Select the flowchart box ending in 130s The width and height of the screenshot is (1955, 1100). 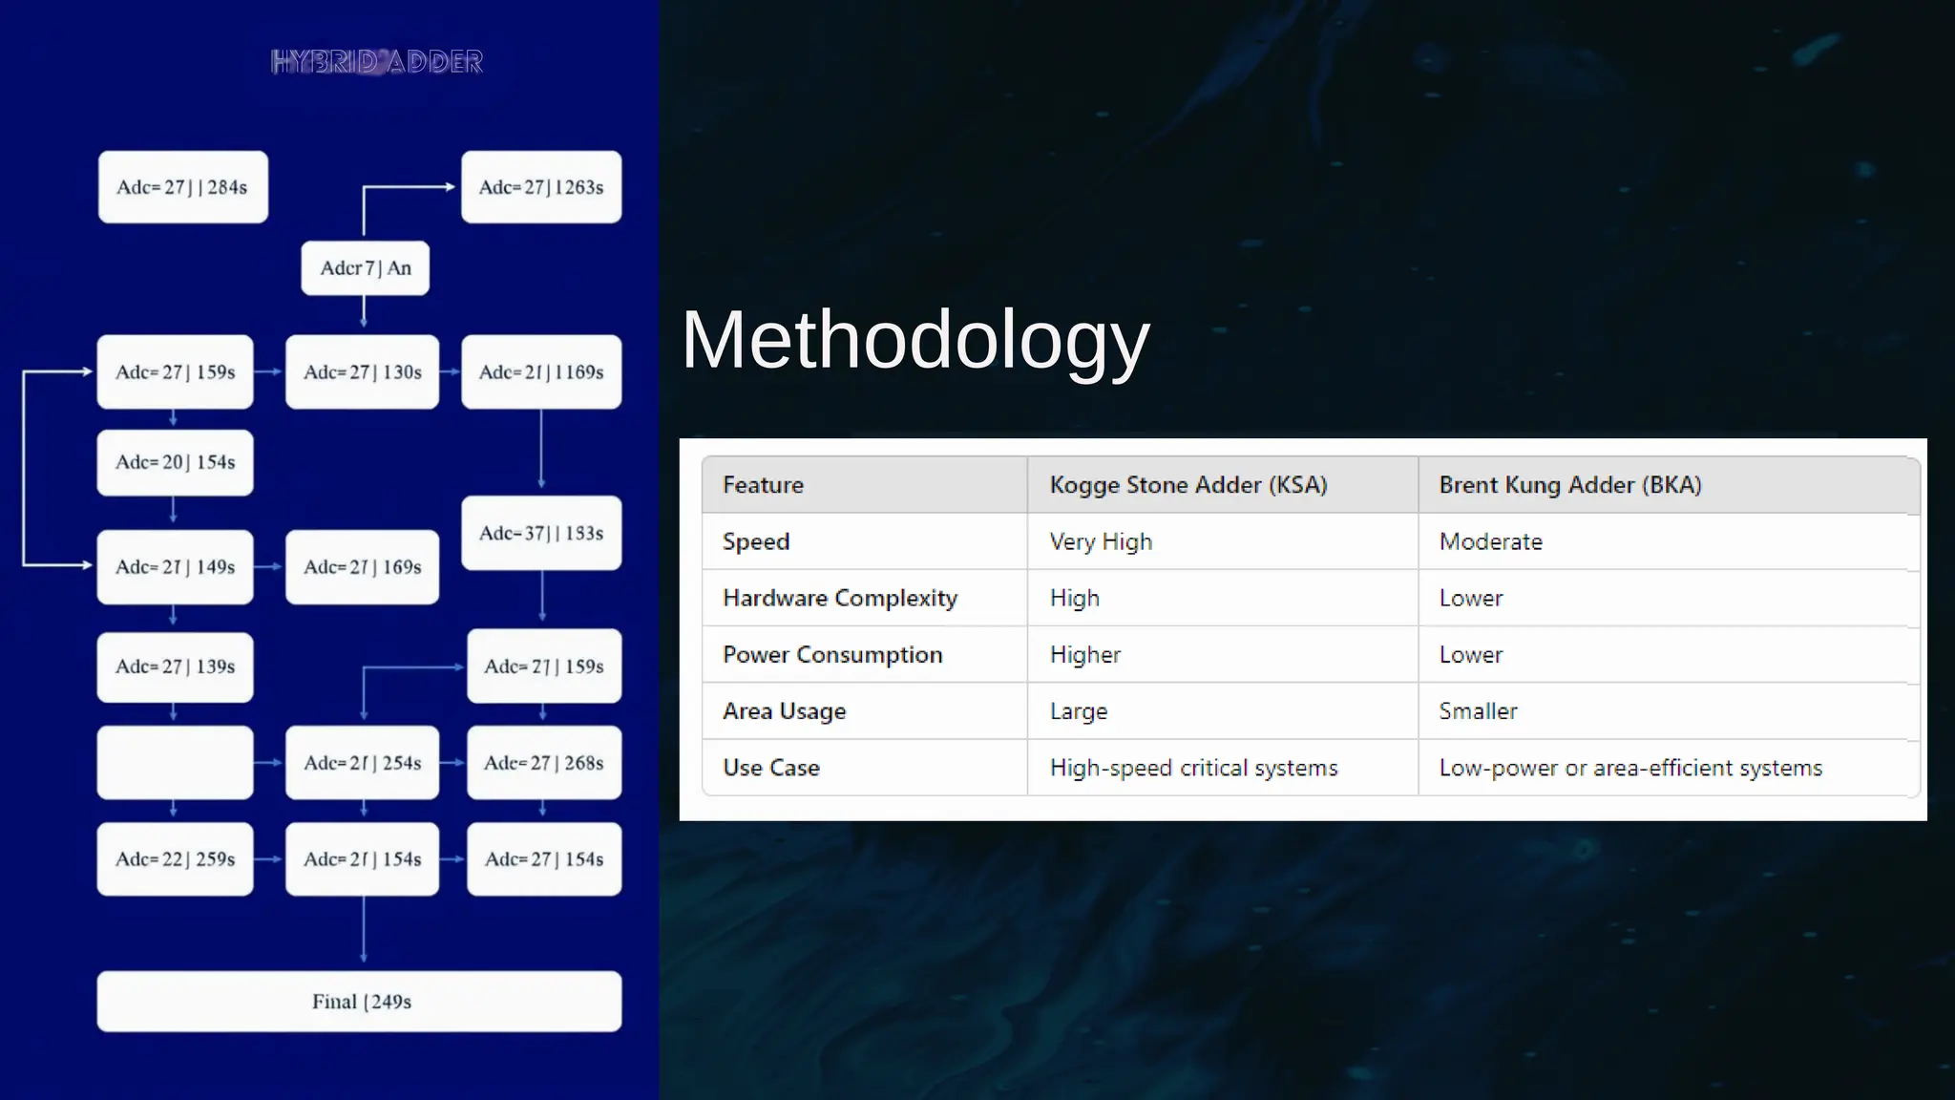coord(363,372)
